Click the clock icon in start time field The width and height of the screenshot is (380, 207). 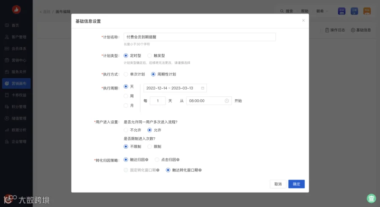(227, 101)
